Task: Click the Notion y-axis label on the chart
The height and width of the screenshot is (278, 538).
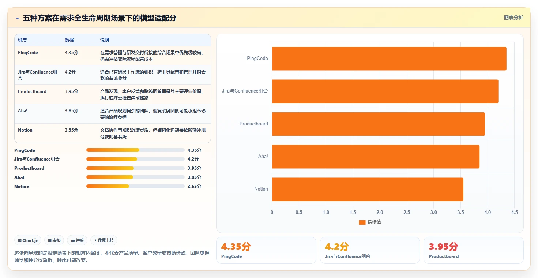Action: pos(261,189)
